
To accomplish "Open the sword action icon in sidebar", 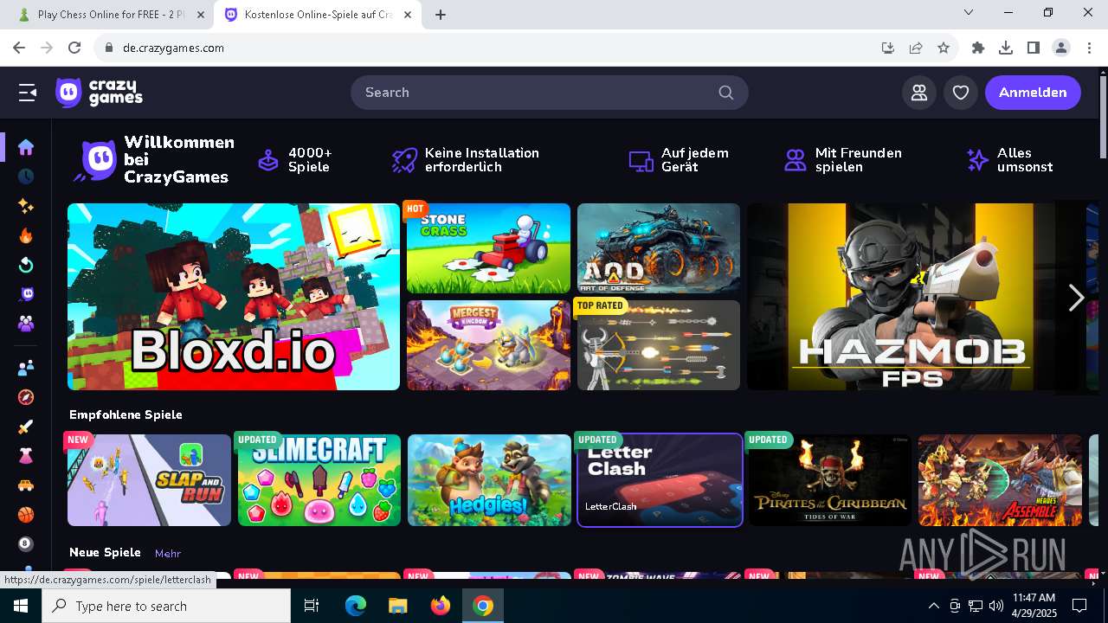I will tap(26, 427).
